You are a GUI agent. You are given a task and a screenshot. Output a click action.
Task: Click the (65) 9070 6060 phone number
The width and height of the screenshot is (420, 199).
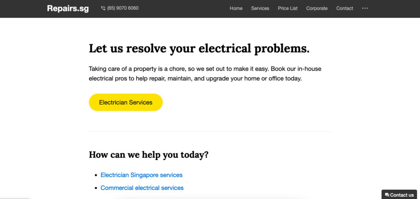coord(123,8)
